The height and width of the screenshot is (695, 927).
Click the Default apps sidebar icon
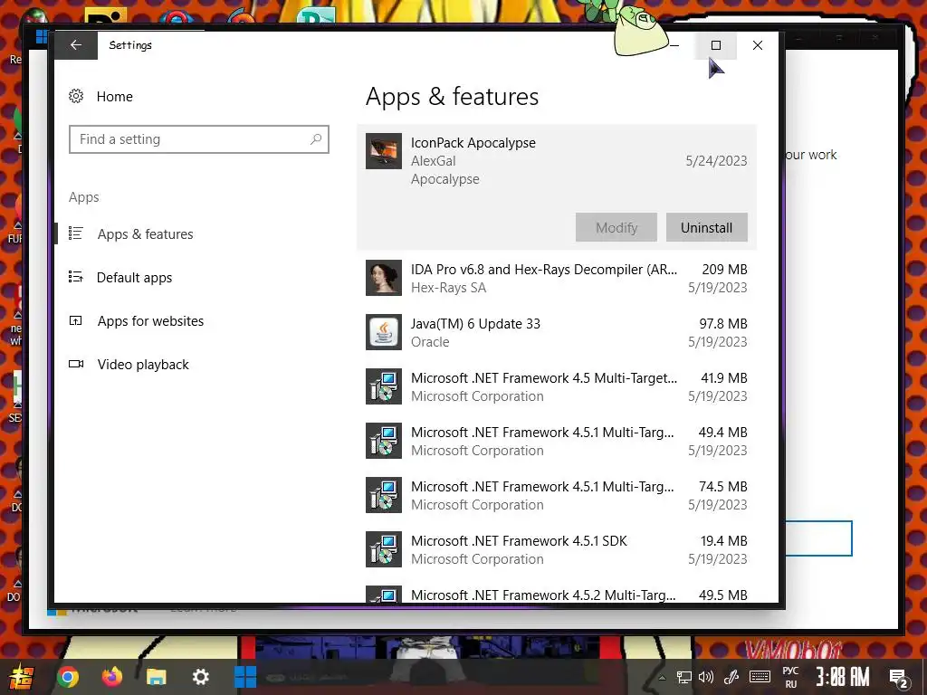pos(76,277)
